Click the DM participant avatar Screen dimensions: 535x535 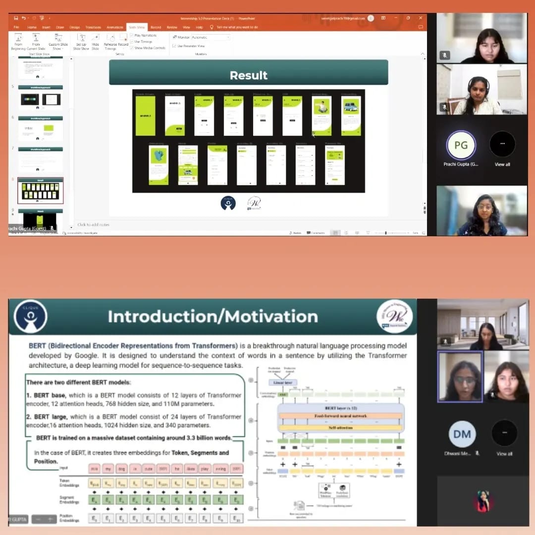point(462,434)
